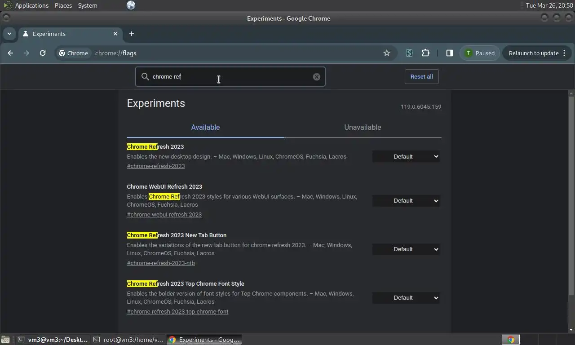Follow the #chrome-webui-refresh-2023 link
This screenshot has width=575, height=345.
(164, 215)
